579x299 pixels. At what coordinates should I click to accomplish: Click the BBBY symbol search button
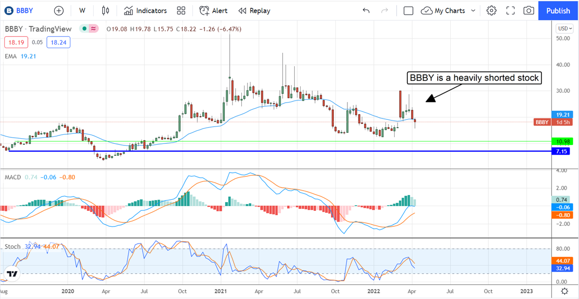click(x=19, y=11)
